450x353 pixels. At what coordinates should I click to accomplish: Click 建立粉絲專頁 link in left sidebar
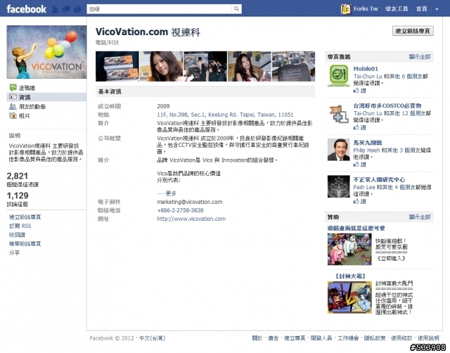click(25, 217)
